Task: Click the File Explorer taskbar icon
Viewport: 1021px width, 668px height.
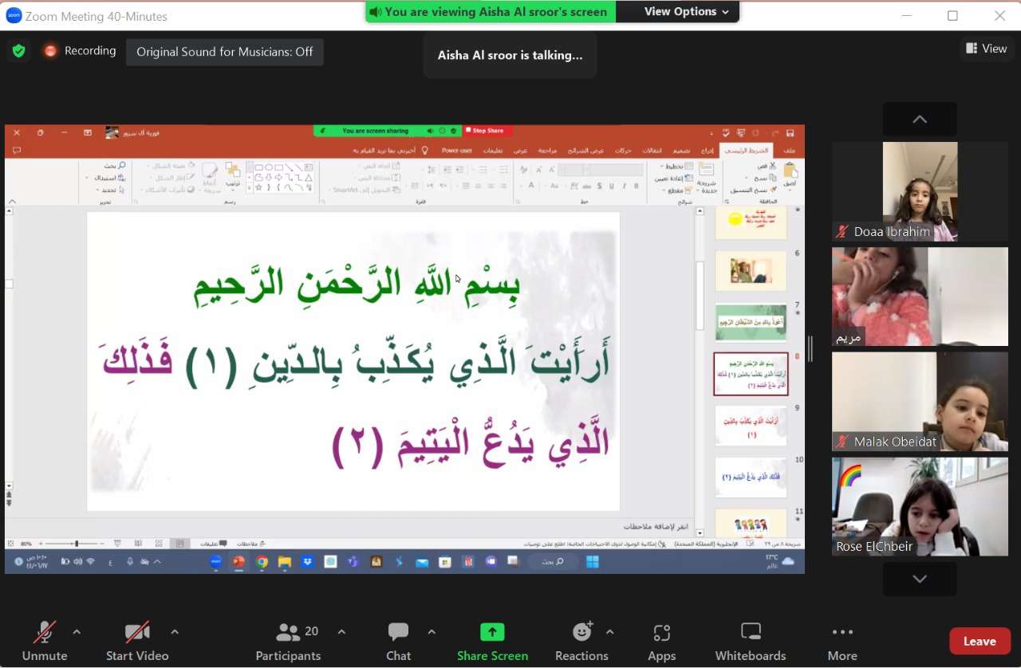Action: click(x=284, y=562)
